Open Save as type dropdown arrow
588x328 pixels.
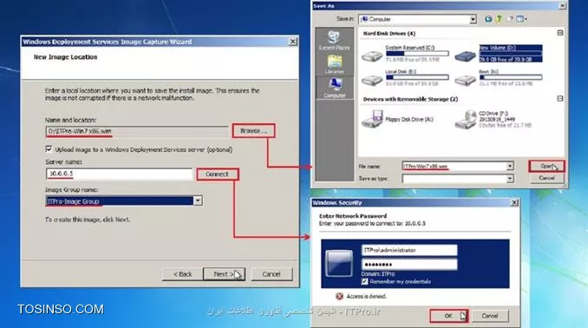click(x=510, y=179)
